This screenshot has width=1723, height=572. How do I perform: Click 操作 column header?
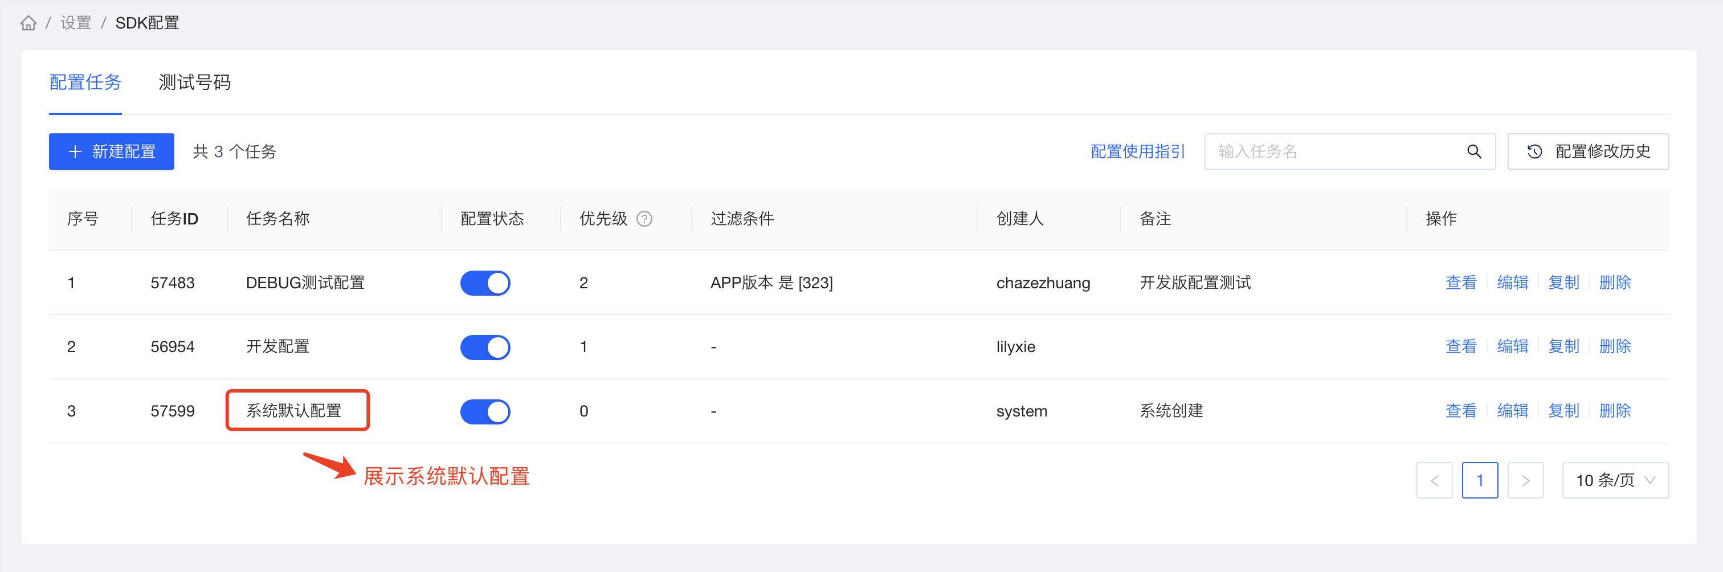click(x=1441, y=219)
